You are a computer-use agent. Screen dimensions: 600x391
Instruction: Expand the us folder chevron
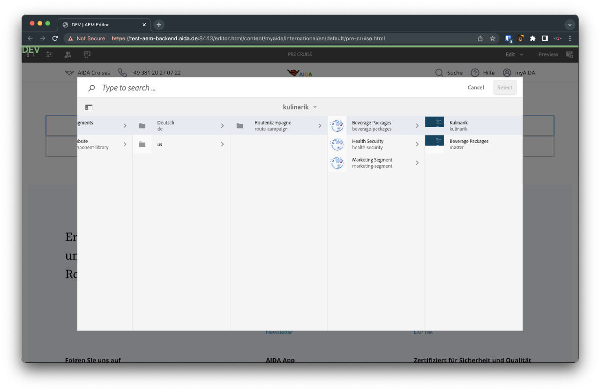222,144
